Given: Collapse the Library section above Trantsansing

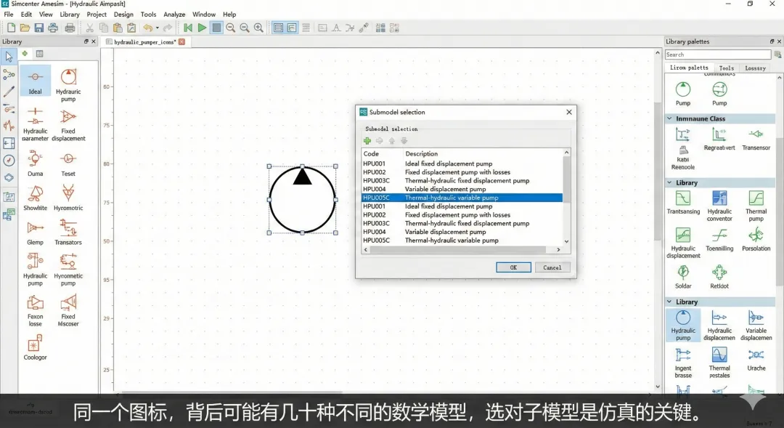Looking at the screenshot, I should (x=669, y=182).
